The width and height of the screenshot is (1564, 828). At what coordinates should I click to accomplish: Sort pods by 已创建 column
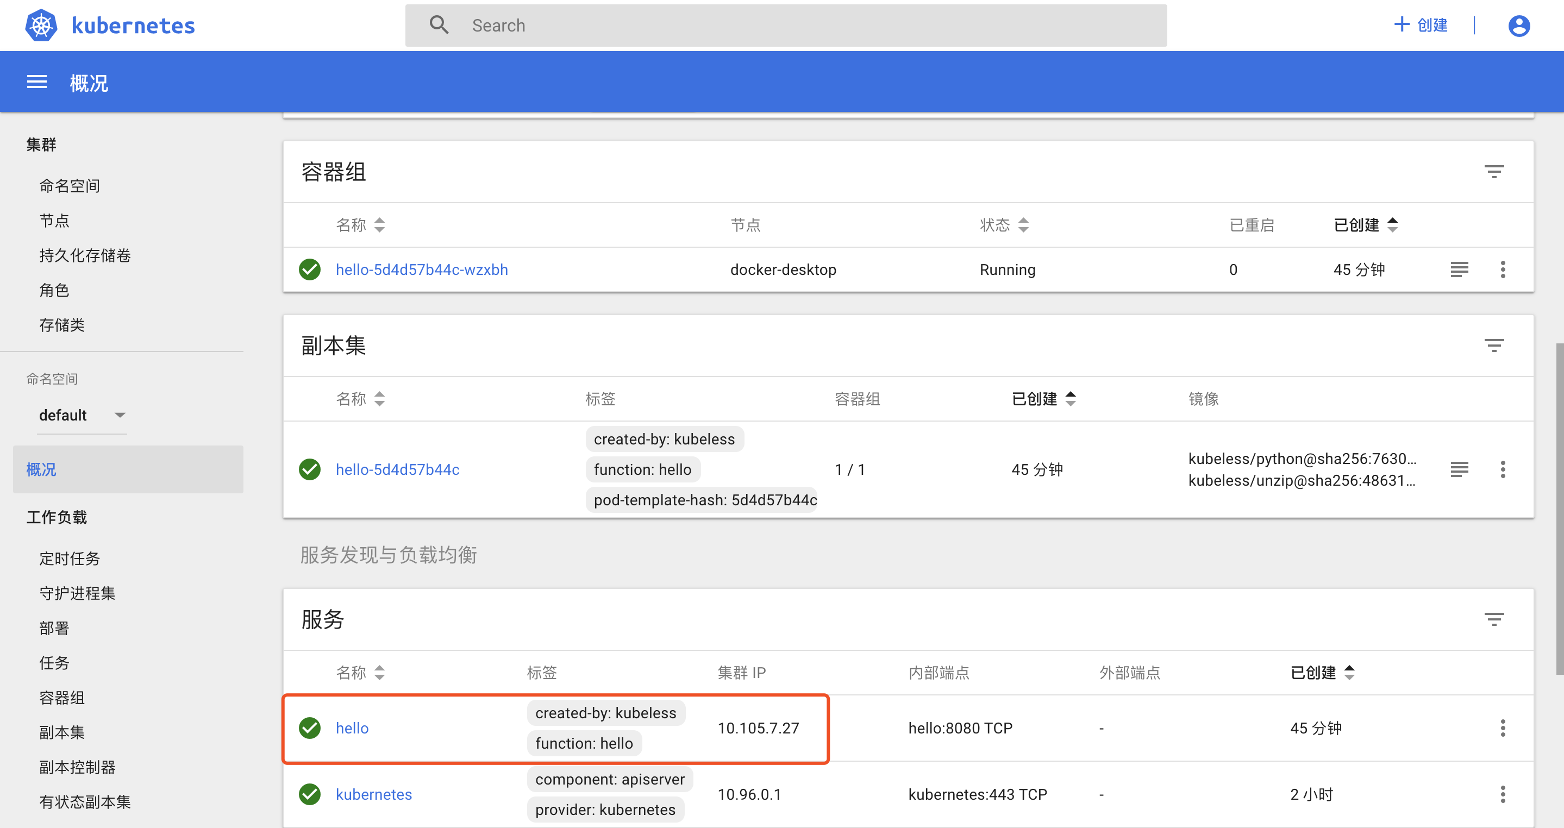(1366, 225)
